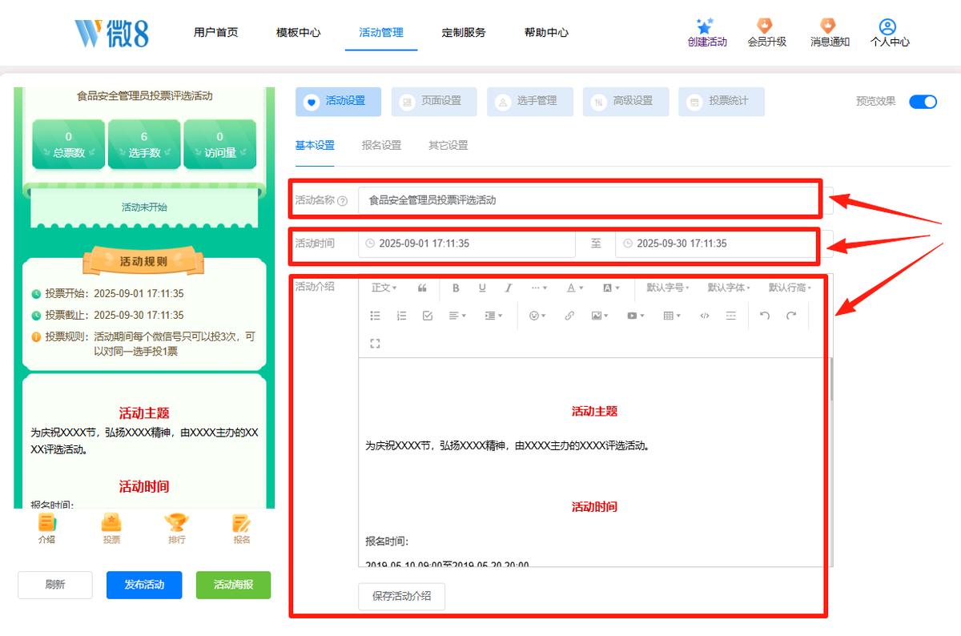Click the 刷新 refresh button
This screenshot has height=636, width=961.
pyautogui.click(x=55, y=585)
